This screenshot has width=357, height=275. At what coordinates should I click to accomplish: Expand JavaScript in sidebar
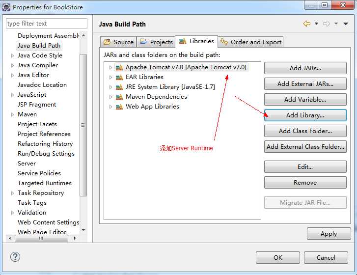(13, 95)
